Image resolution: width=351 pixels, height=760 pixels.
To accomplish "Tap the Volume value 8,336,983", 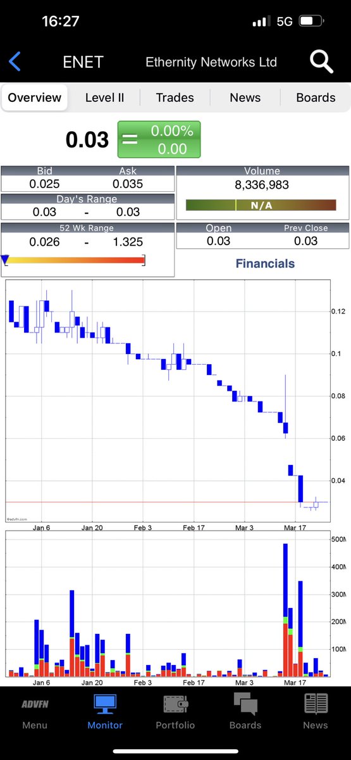I will click(262, 186).
